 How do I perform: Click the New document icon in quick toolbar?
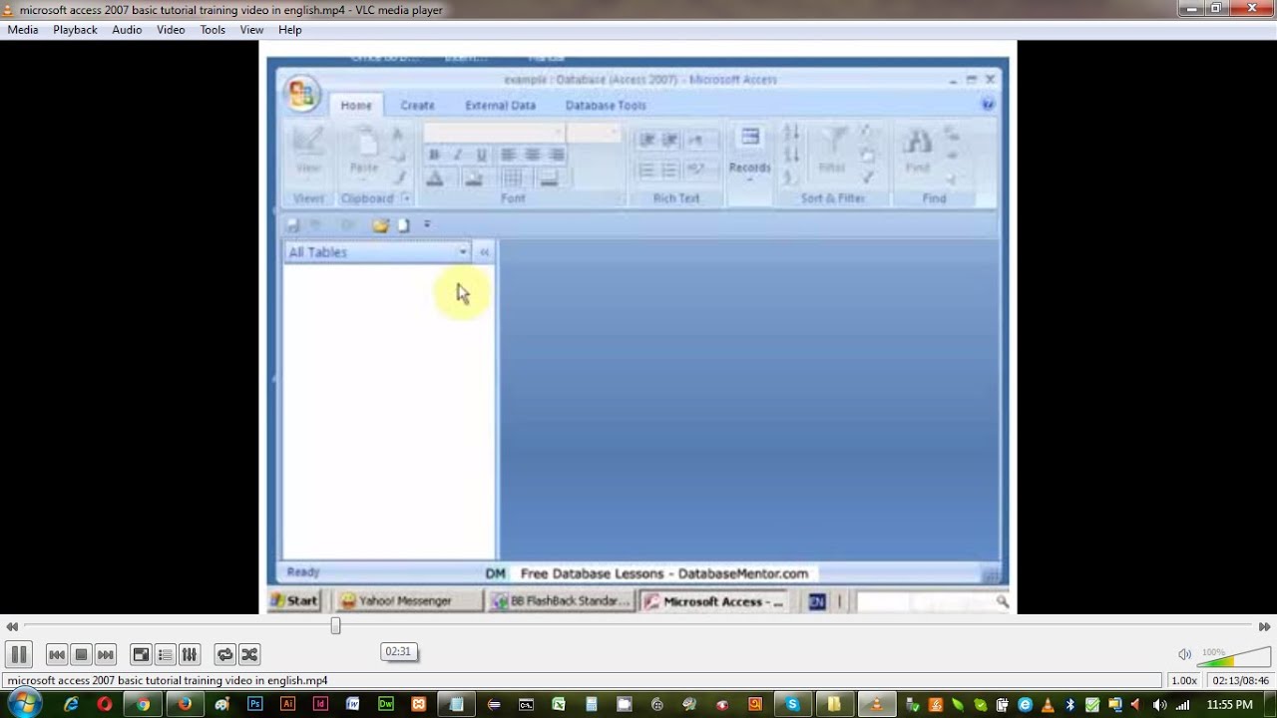tap(404, 225)
